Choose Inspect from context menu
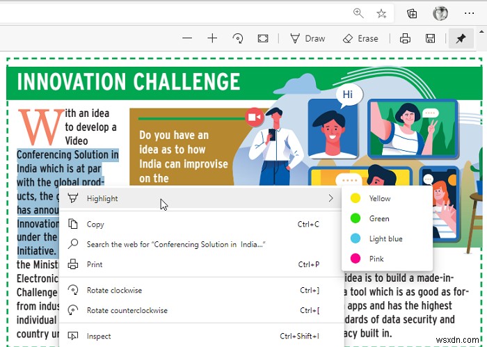The image size is (487, 347). coord(200,336)
